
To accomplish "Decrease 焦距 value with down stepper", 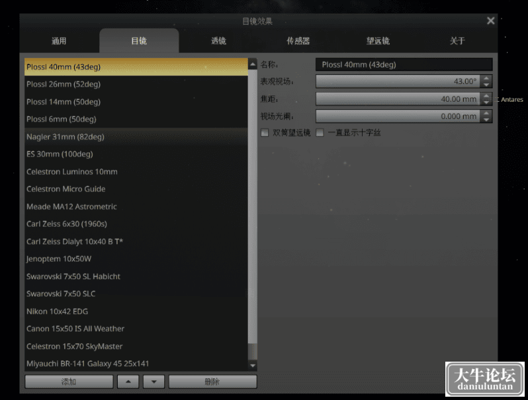I will (486, 102).
